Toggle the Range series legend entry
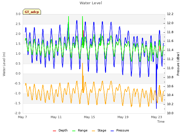182x136 pixels. (80, 130)
